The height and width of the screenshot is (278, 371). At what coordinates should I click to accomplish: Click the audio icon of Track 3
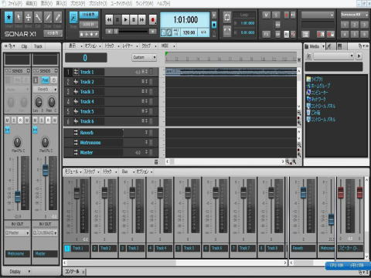click(x=76, y=92)
